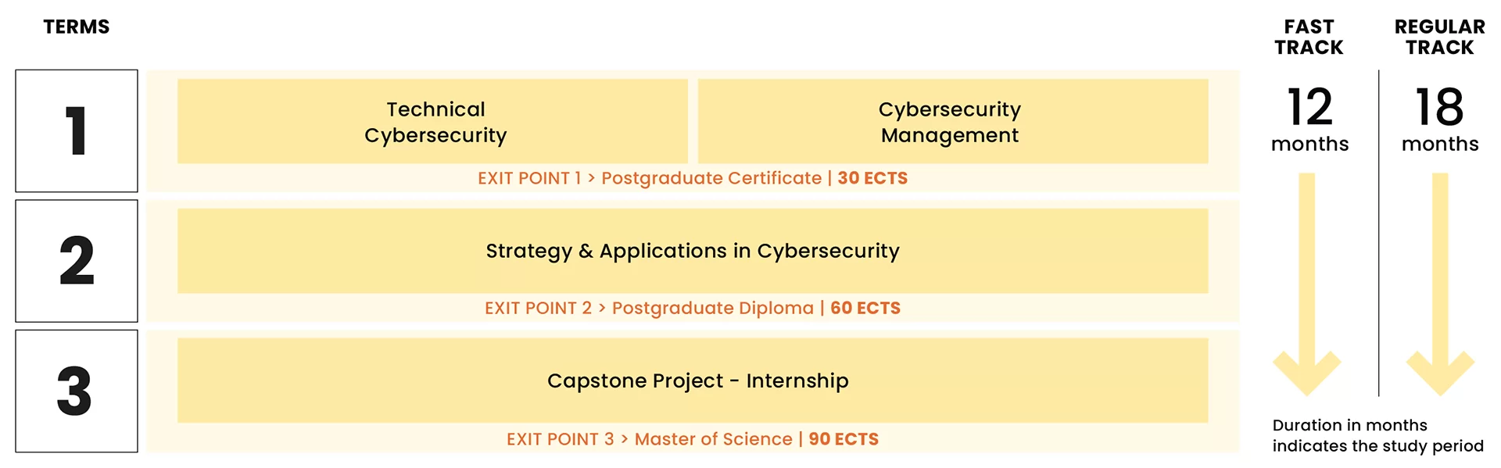Open the Cybersecurity Management module block
This screenshot has width=1501, height=468.
pos(953,121)
